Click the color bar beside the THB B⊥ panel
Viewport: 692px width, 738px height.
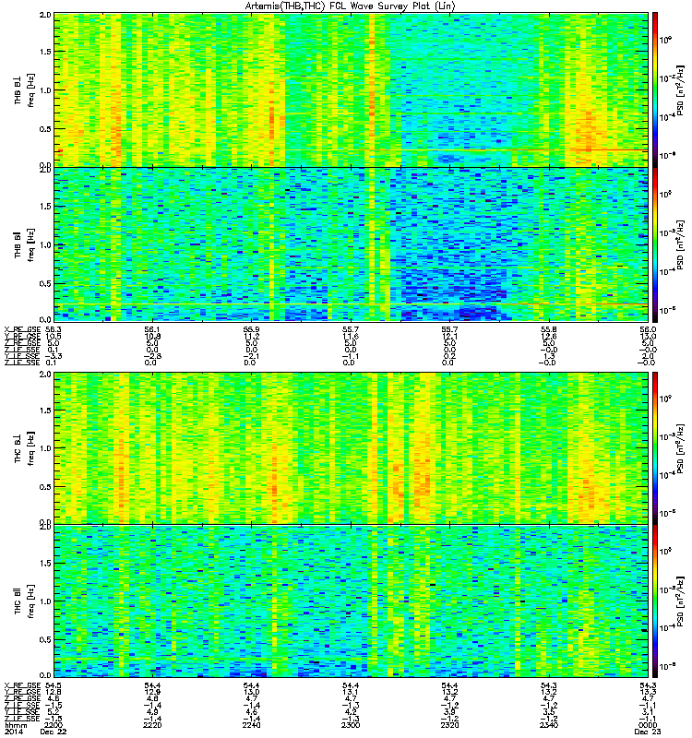tap(655, 89)
